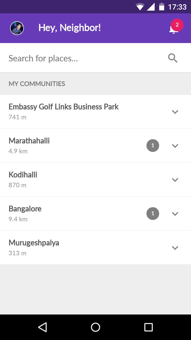Select the Kodihalli community entry
This screenshot has width=191, height=340.
(x=23, y=179)
